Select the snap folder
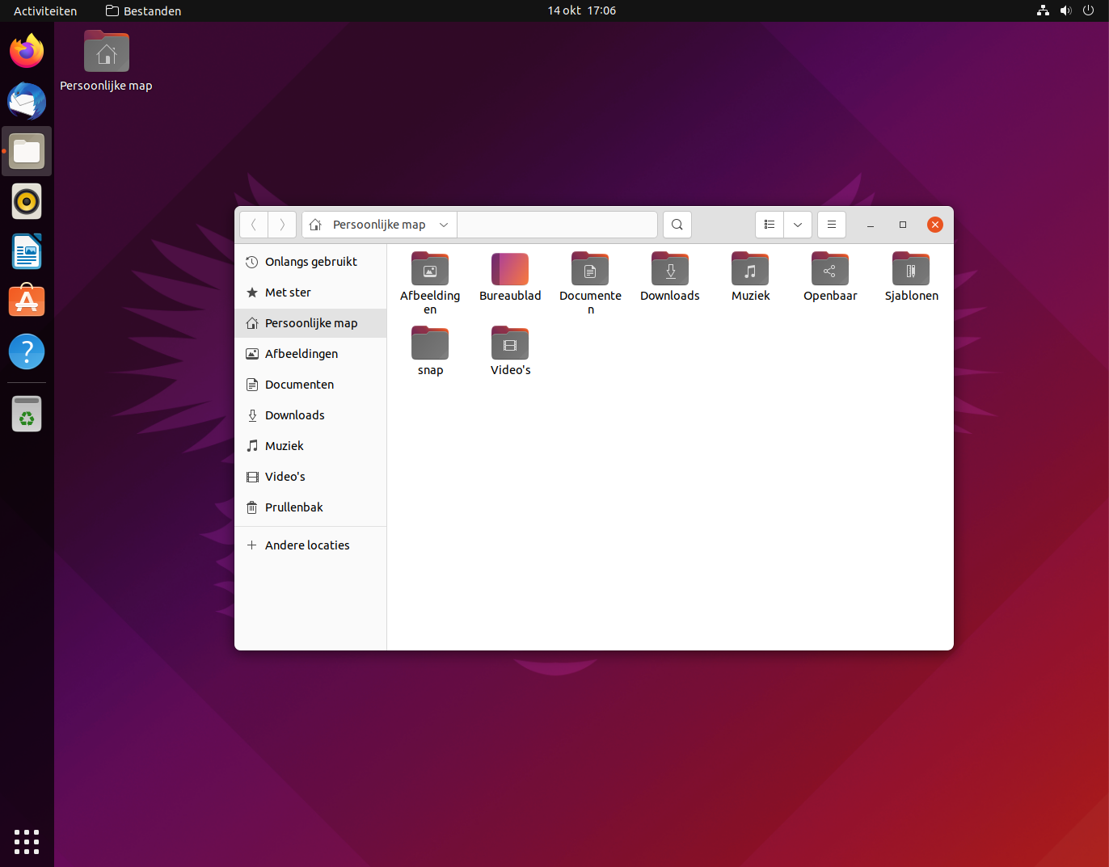 (x=430, y=344)
